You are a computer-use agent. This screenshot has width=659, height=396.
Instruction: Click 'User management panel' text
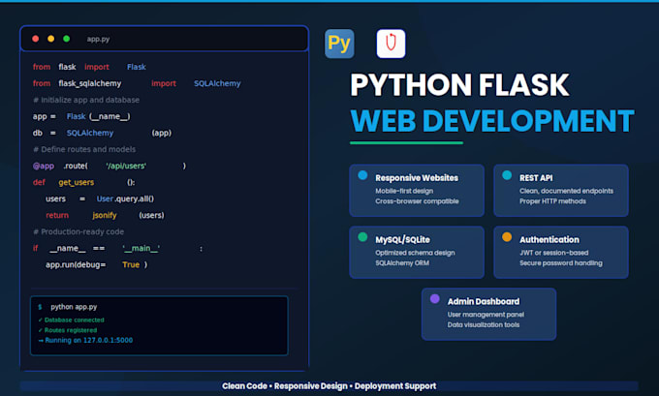click(x=486, y=315)
